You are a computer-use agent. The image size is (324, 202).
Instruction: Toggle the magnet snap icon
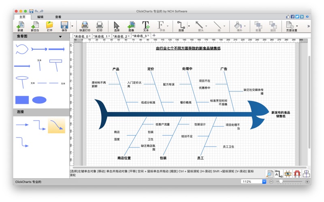pyautogui.click(x=297, y=174)
